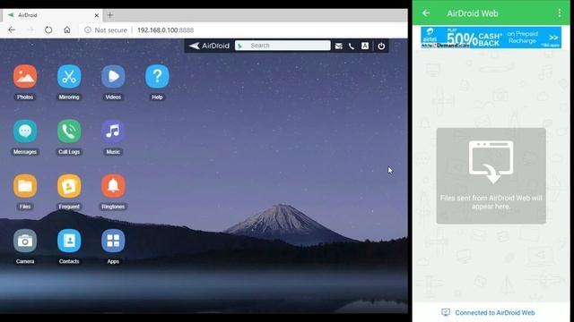
Task: Click the AirDroid logo in the toolbar
Action: (x=209, y=46)
